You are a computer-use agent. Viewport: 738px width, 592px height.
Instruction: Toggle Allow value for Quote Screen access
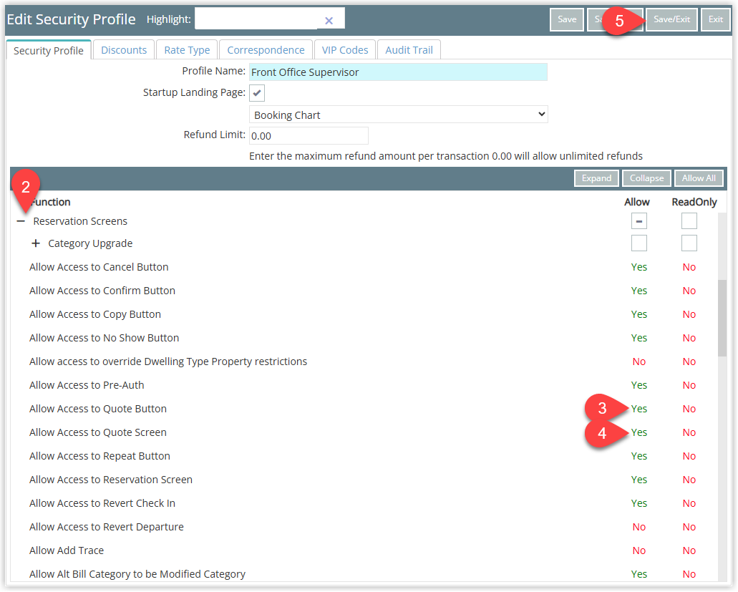[x=639, y=432]
